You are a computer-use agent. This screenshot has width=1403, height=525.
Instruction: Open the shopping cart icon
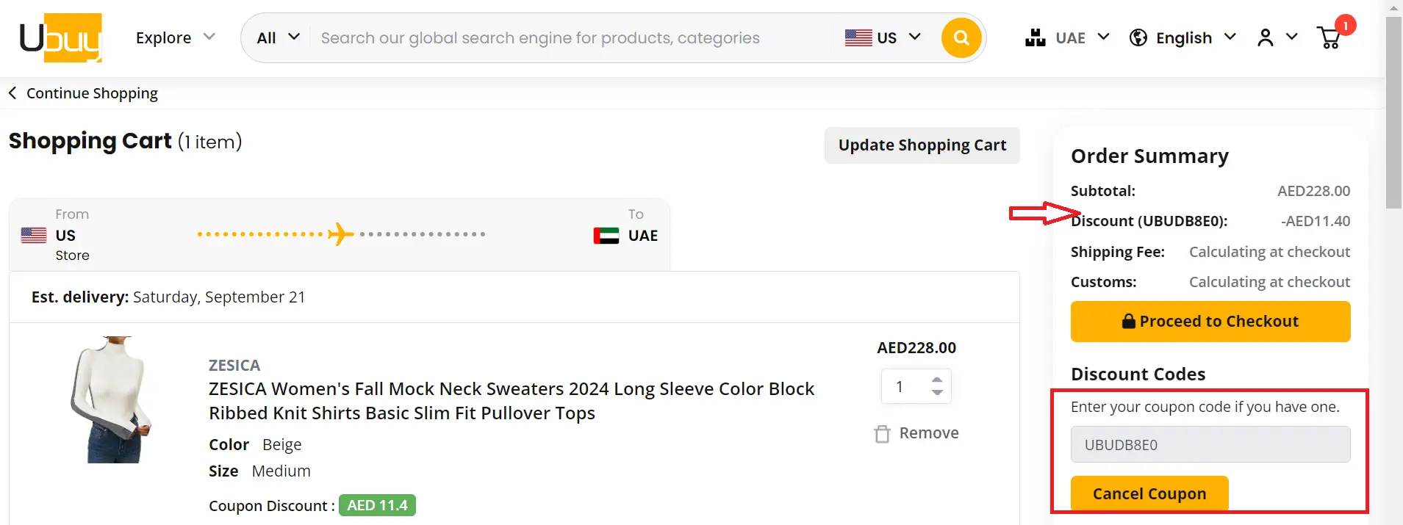coord(1328,37)
